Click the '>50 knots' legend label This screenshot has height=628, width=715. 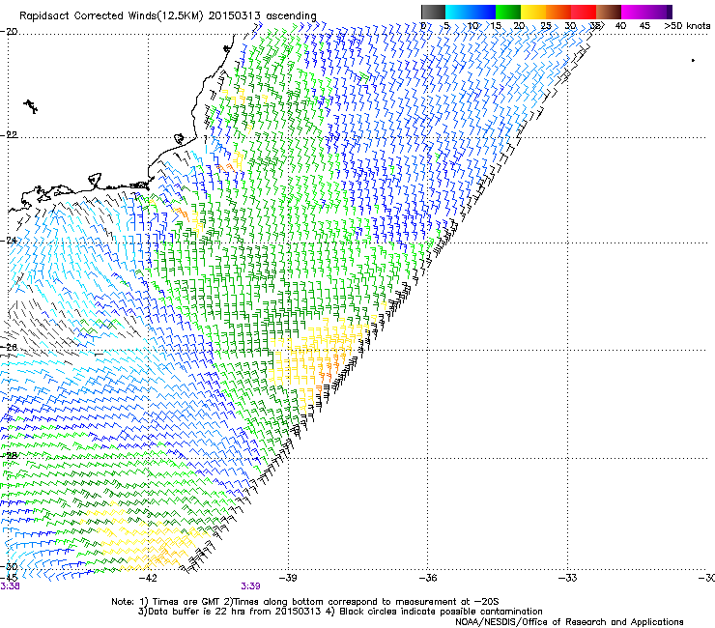[x=687, y=25]
